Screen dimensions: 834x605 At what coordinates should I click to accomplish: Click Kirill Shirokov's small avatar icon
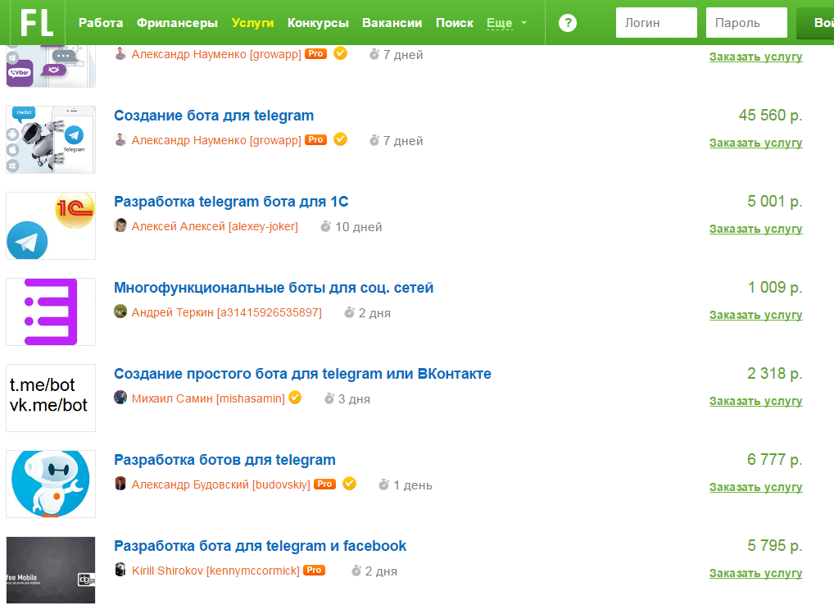coord(120,571)
